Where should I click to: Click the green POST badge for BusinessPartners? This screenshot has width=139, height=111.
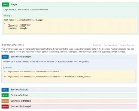point(5,95)
